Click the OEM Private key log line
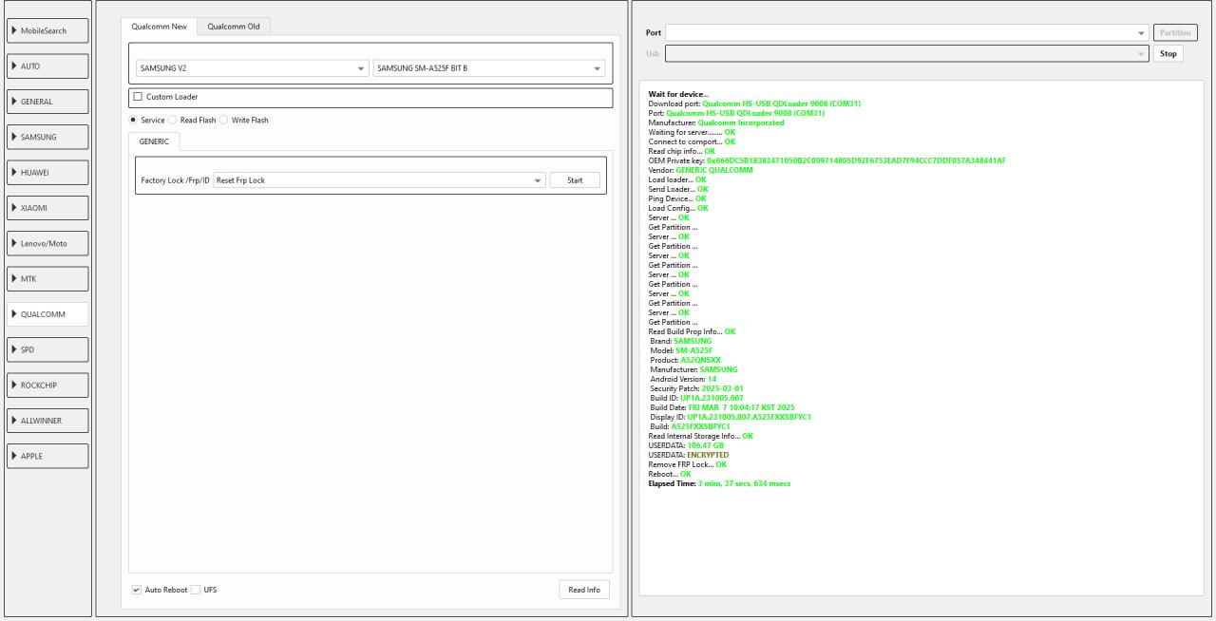 (x=826, y=160)
